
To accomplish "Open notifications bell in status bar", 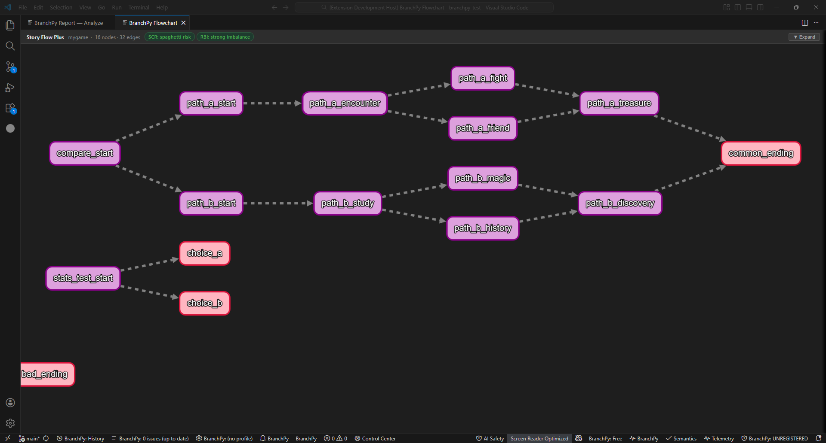I will coord(818,438).
